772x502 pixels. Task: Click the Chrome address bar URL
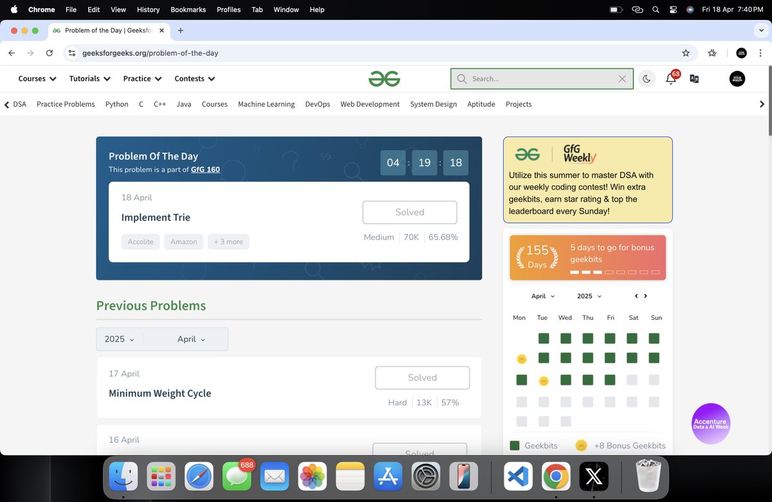[x=151, y=53]
